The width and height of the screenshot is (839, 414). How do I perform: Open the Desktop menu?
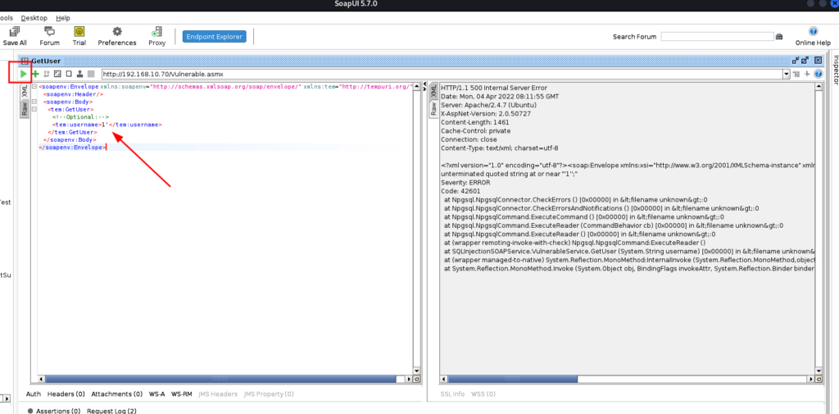click(x=34, y=18)
